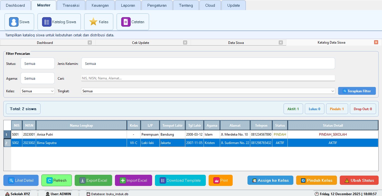Click the Lihat Detail magnifier button
The height and width of the screenshot is (196, 382).
coord(21,180)
